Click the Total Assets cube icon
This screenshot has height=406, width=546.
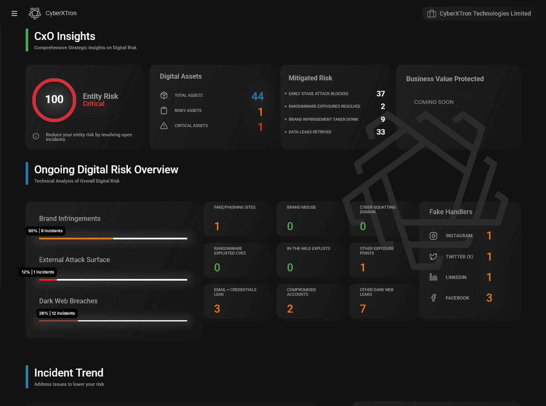pyautogui.click(x=164, y=95)
